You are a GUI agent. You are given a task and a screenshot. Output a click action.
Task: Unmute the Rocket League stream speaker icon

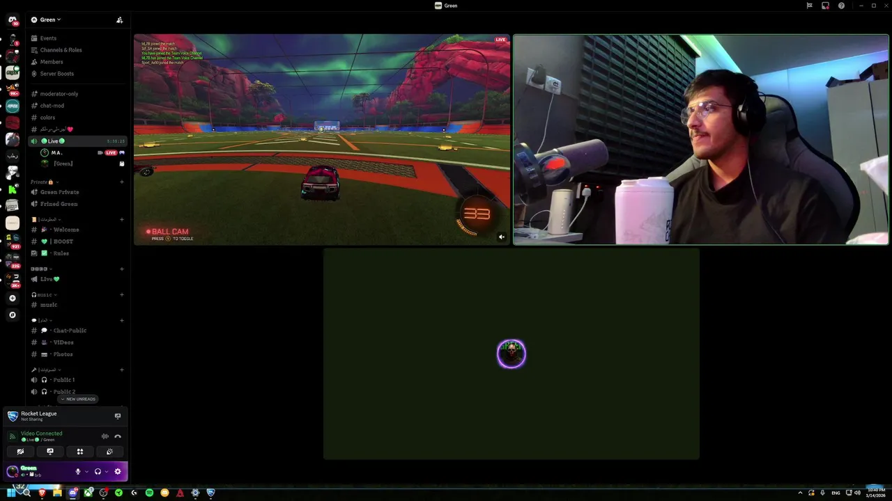[x=501, y=237]
